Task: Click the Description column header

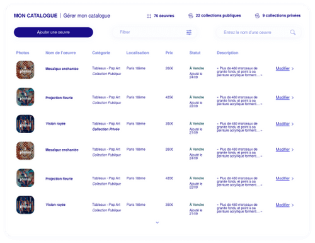Action: coord(227,53)
